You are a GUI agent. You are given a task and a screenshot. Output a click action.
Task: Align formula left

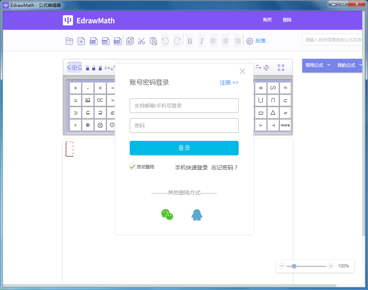[x=213, y=41]
